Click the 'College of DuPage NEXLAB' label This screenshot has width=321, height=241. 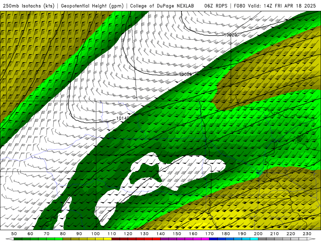(162, 6)
